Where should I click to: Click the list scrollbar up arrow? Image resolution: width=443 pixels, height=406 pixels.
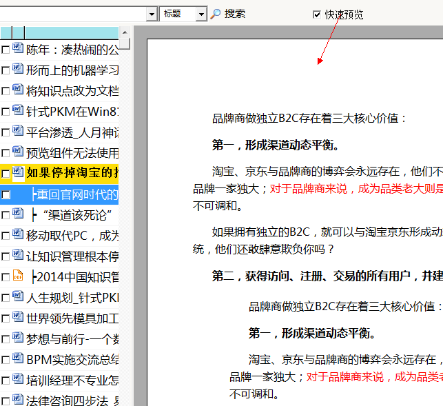point(125,32)
